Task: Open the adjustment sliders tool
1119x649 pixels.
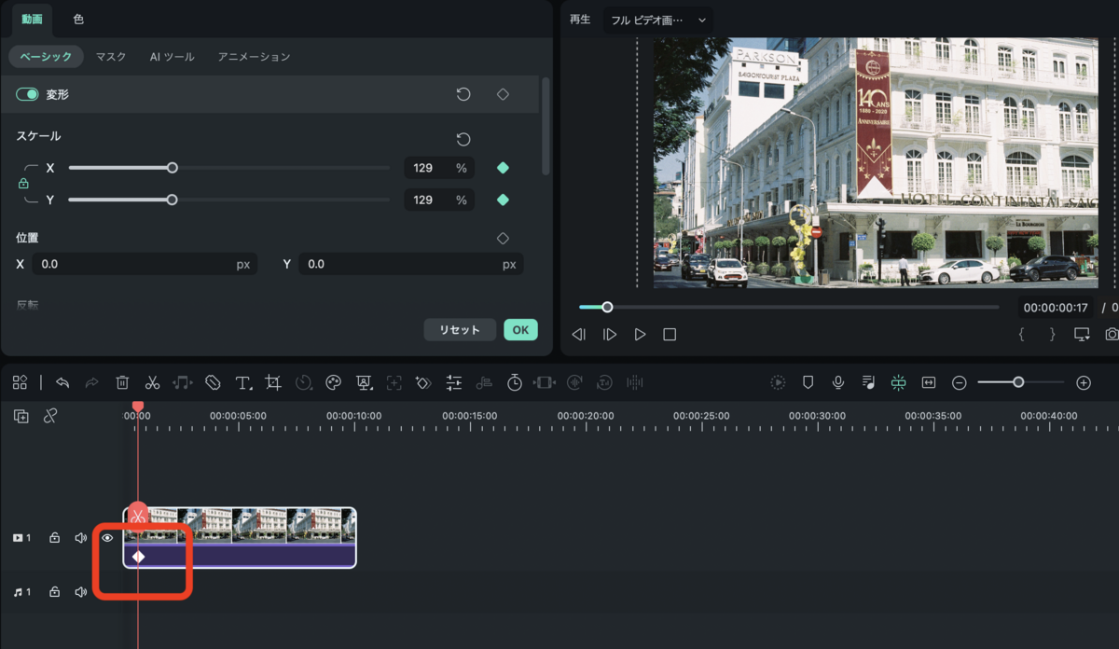Action: [x=454, y=382]
